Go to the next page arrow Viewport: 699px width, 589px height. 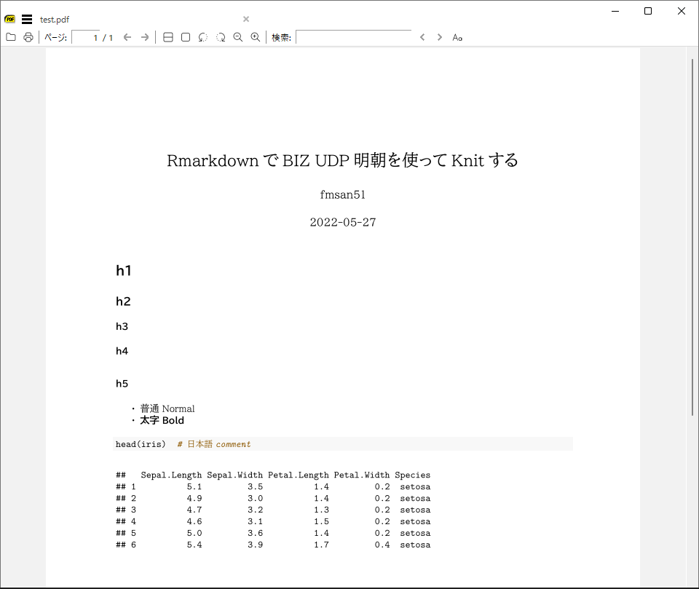[145, 37]
